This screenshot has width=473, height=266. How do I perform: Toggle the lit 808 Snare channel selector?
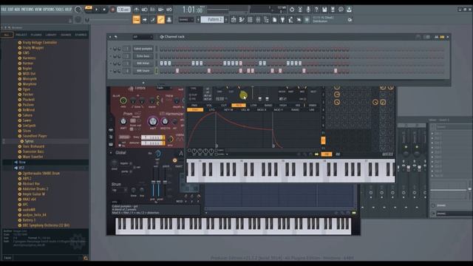(x=156, y=71)
